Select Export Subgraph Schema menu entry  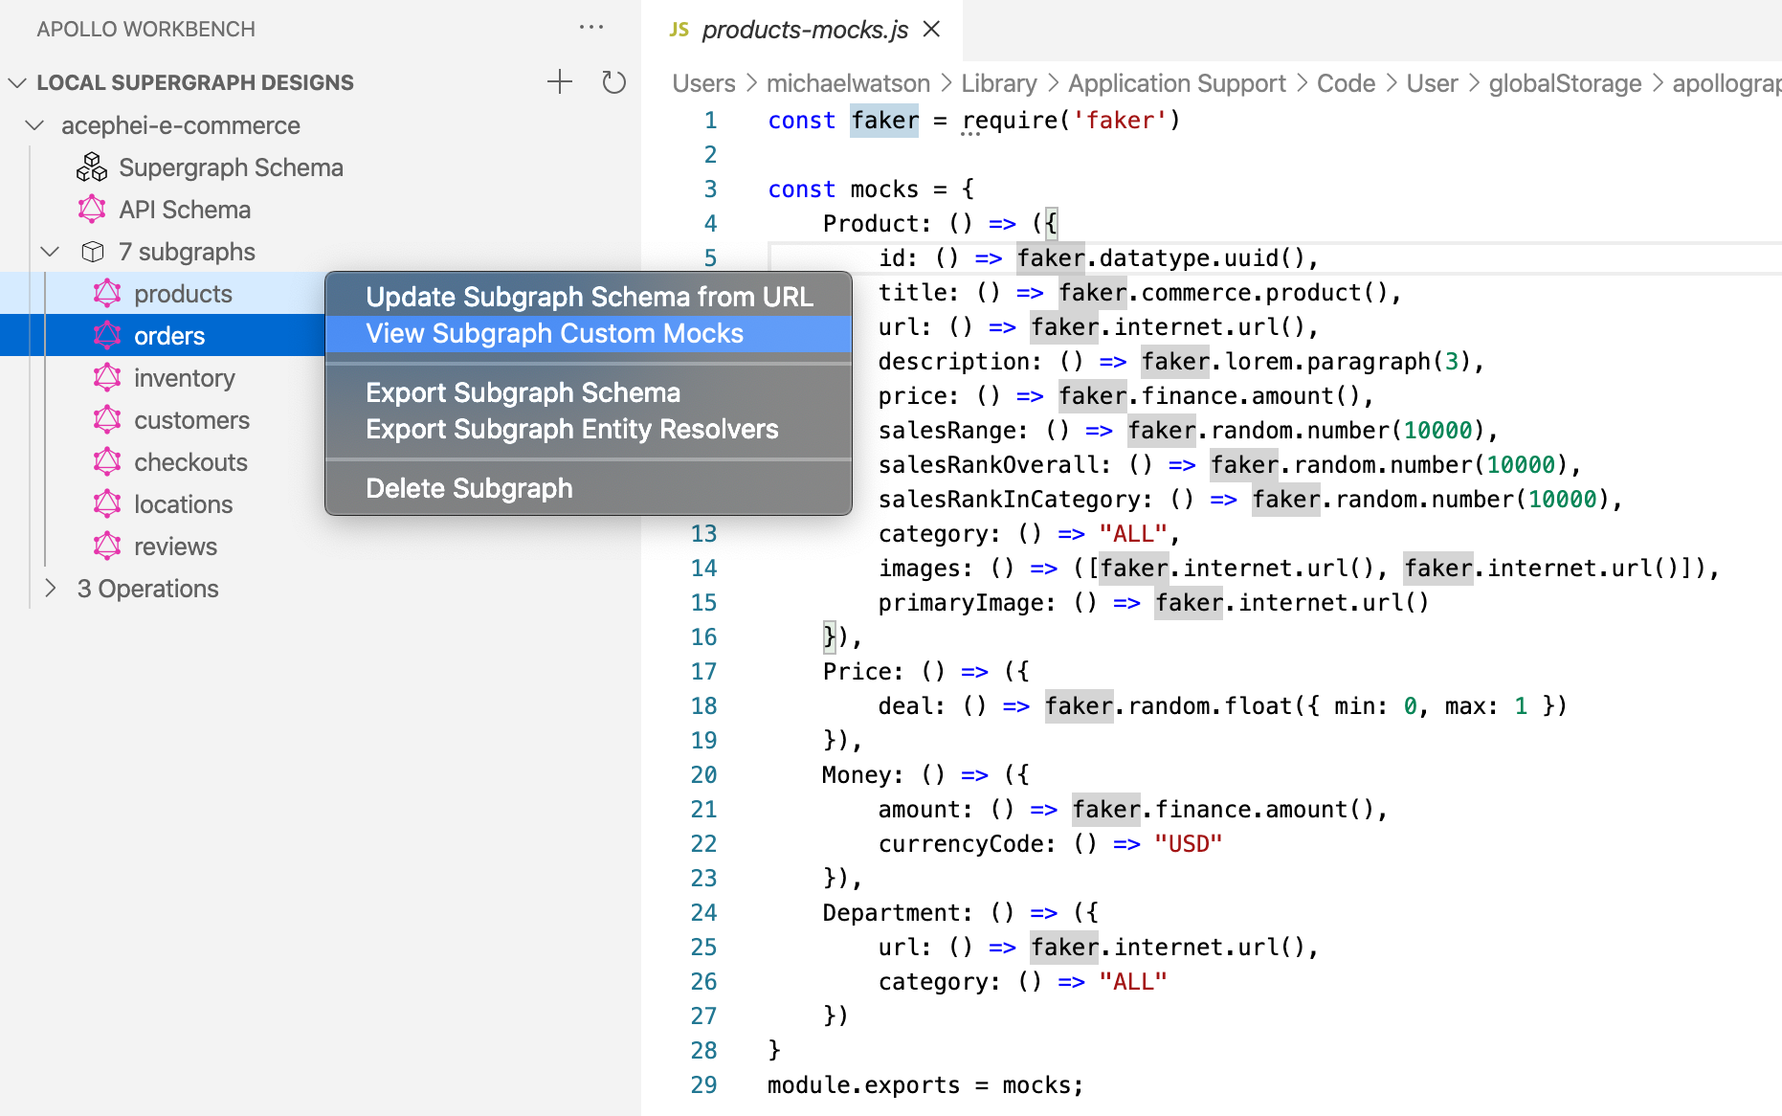[590, 392]
